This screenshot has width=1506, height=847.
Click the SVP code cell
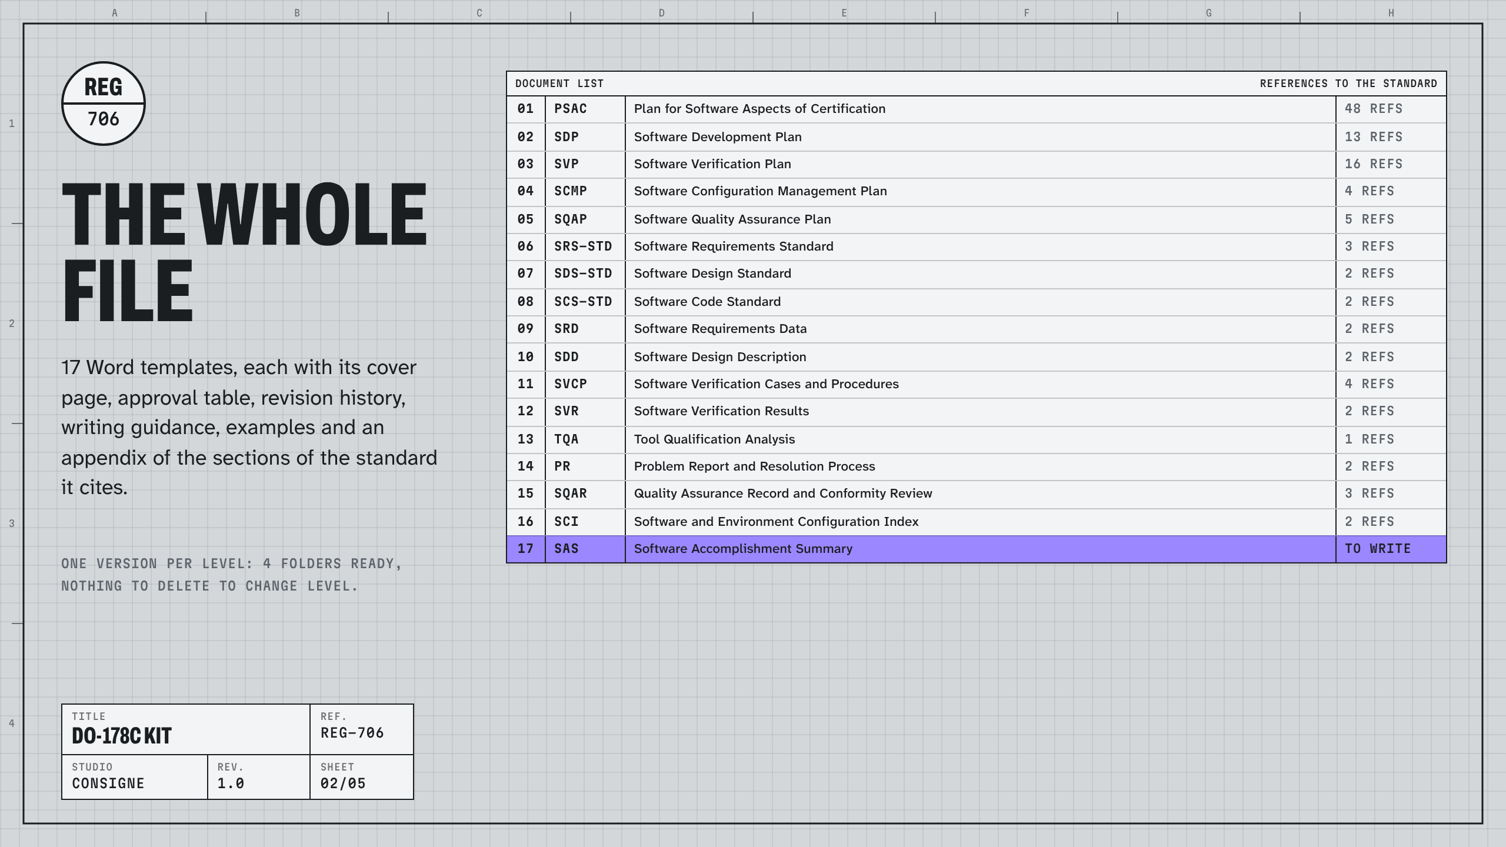[585, 165]
